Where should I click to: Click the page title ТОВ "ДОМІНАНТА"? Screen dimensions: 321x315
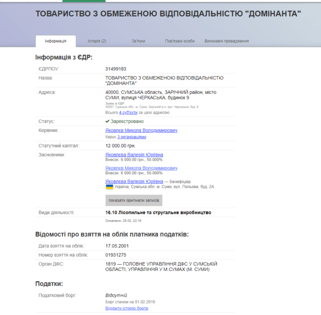[168, 13]
